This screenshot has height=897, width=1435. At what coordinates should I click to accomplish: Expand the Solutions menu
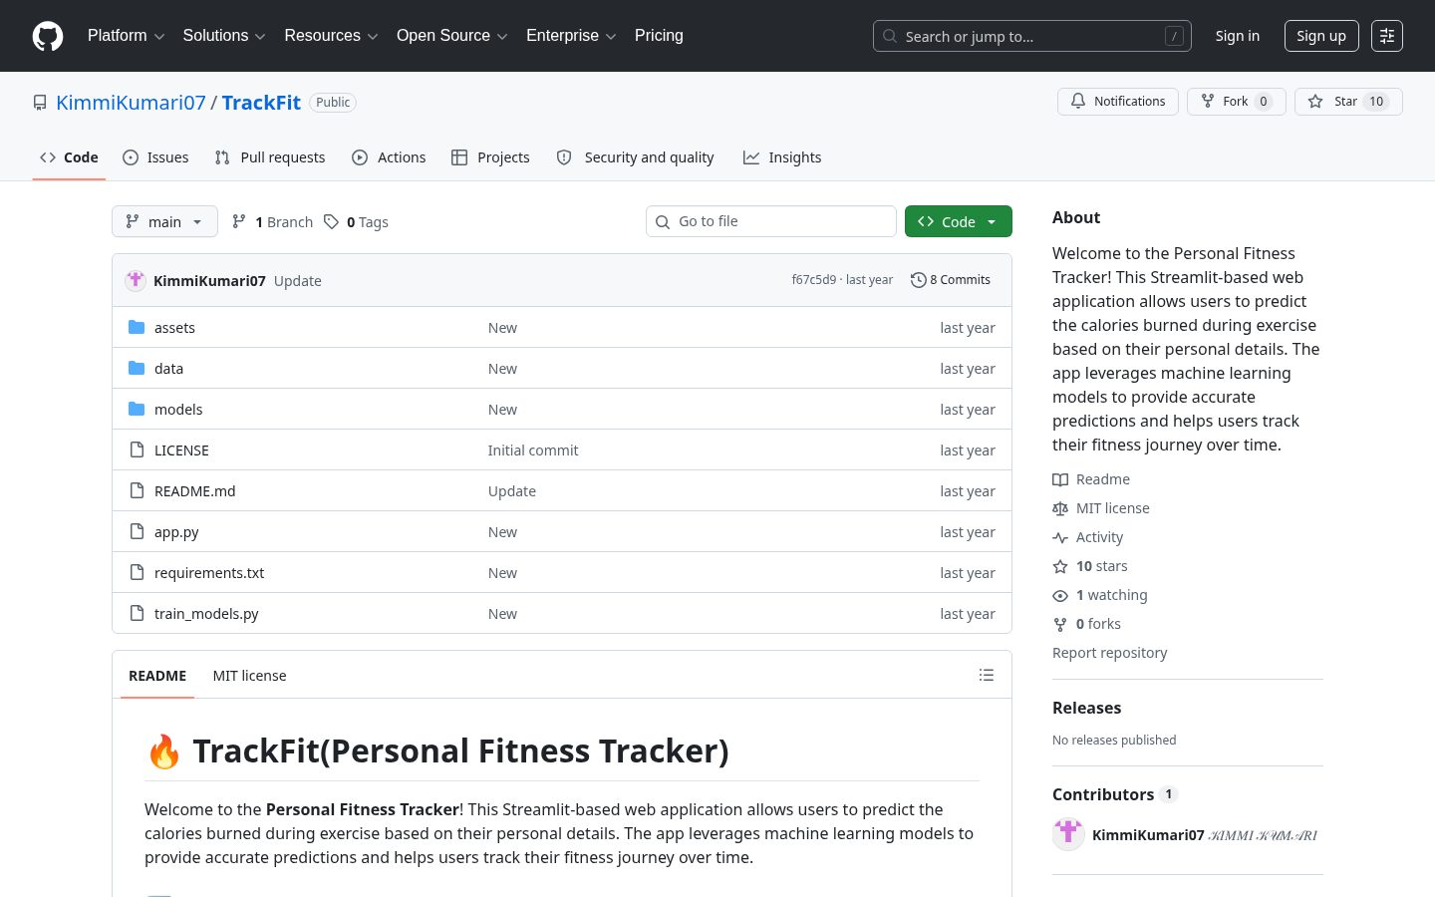(224, 36)
